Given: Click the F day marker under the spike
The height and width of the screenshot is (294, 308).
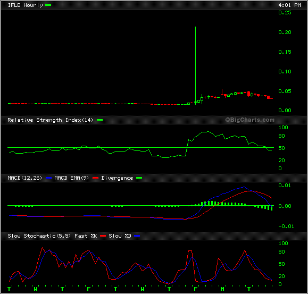Looking at the screenshot, I should coord(195,289).
